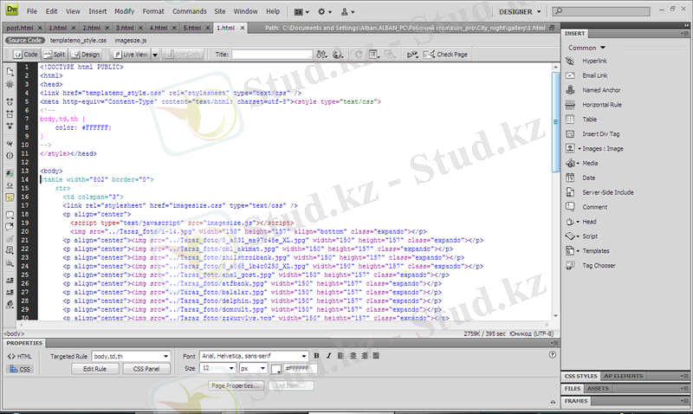Click Preview in Browser globe icon
Viewport: 693px width, 414px height.
[x=338, y=55]
